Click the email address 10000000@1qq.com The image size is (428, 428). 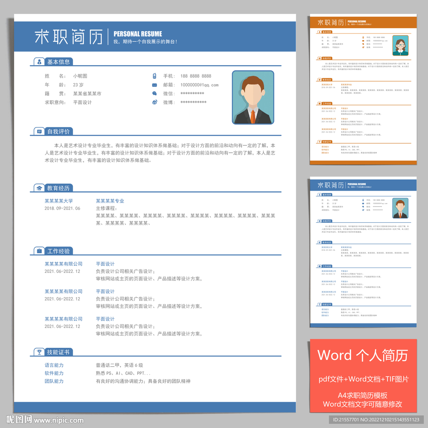pyautogui.click(x=199, y=85)
